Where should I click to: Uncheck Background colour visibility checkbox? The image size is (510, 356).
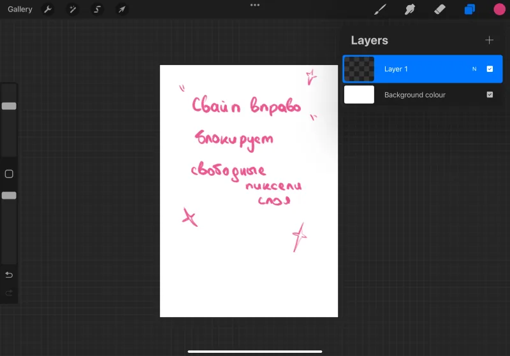[490, 94]
